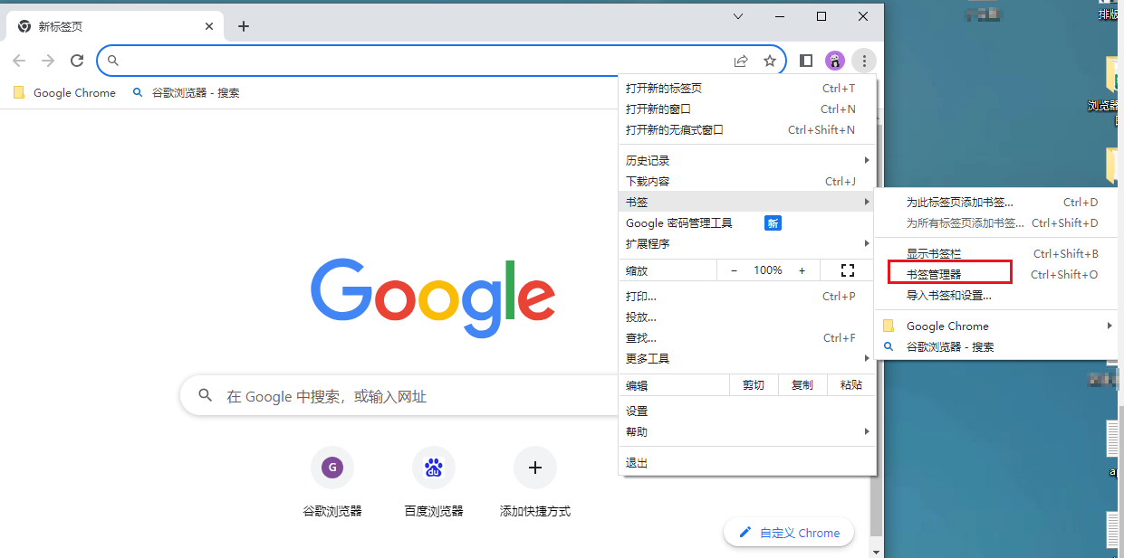Open 谷歌浏览器 - 搜索 bookmark in bookmarks bar
Image resolution: width=1124 pixels, height=558 pixels.
[x=186, y=92]
